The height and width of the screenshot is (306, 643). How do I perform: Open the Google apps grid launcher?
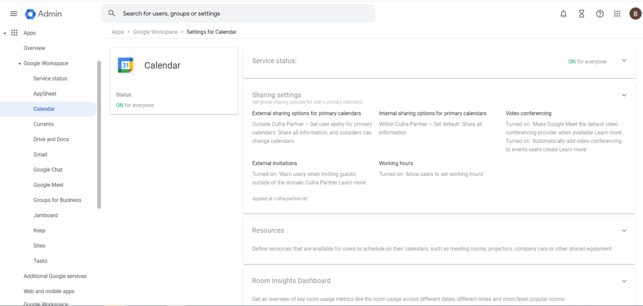coord(617,14)
